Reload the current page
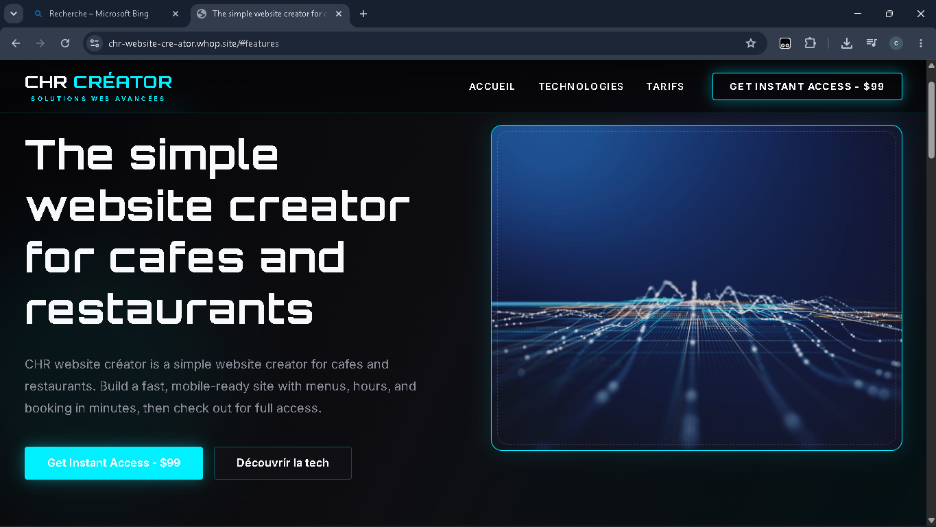The height and width of the screenshot is (527, 936). point(65,43)
